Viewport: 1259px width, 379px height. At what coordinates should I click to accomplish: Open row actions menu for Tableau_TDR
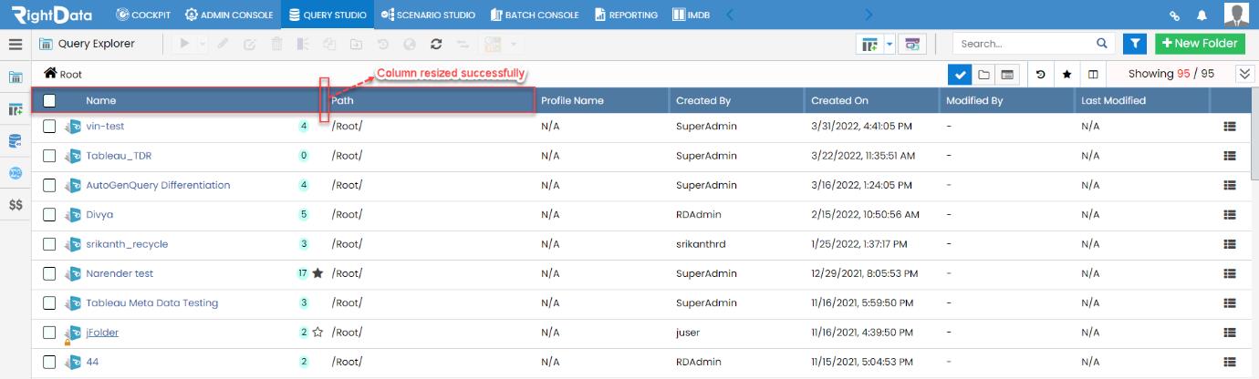(1229, 156)
